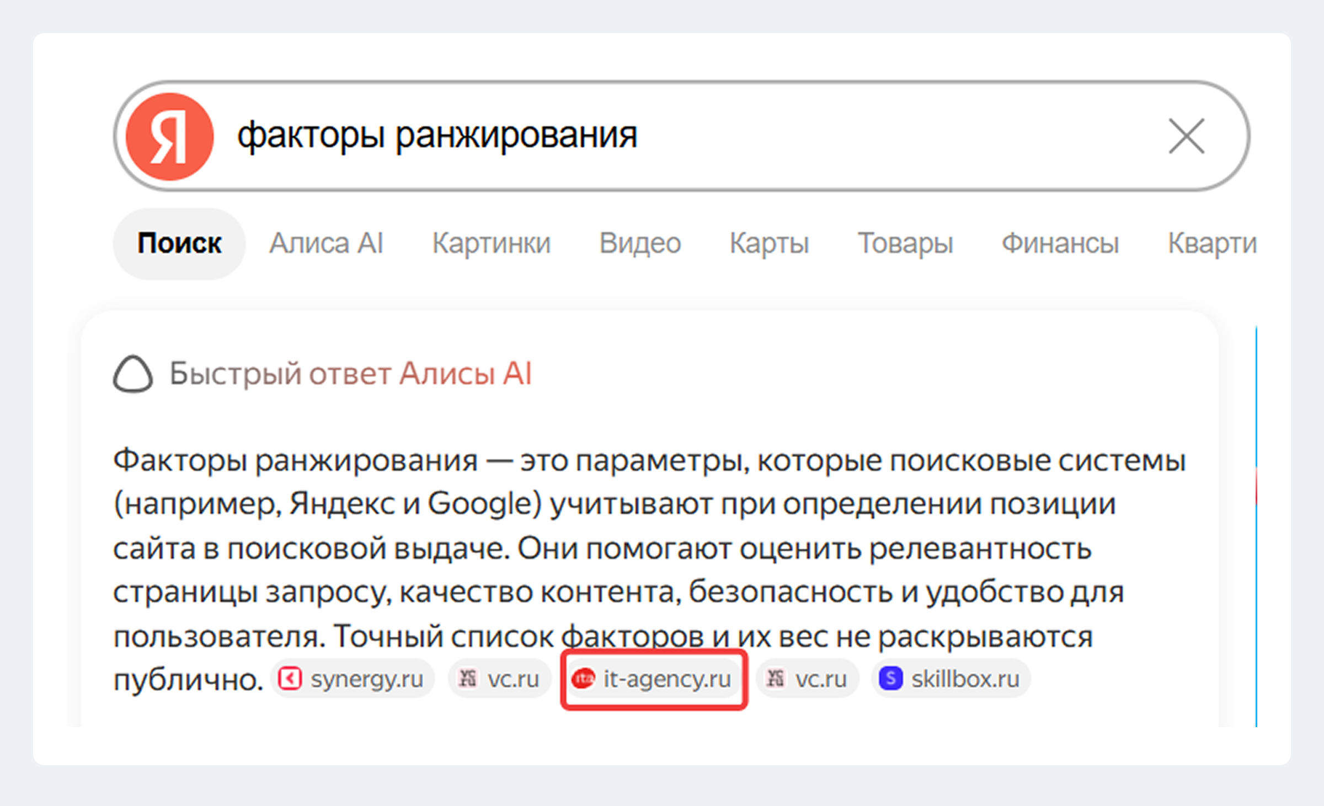Open the vc.ru chip beside synergy.ru
Screen dimensions: 1324x806
click(x=500, y=679)
